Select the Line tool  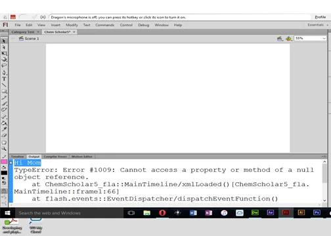click(4, 85)
